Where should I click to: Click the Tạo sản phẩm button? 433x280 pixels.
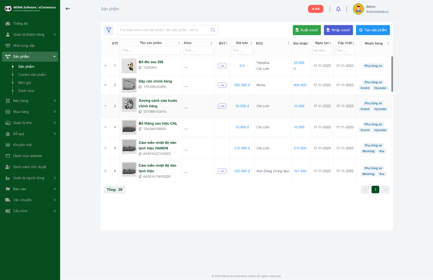point(373,30)
